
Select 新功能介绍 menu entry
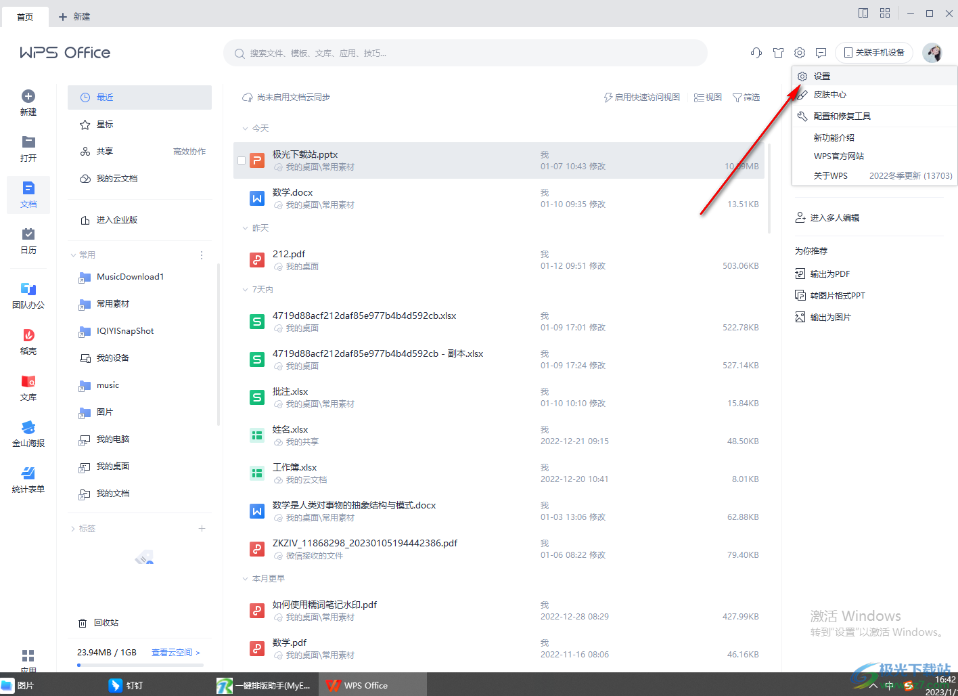coord(875,137)
